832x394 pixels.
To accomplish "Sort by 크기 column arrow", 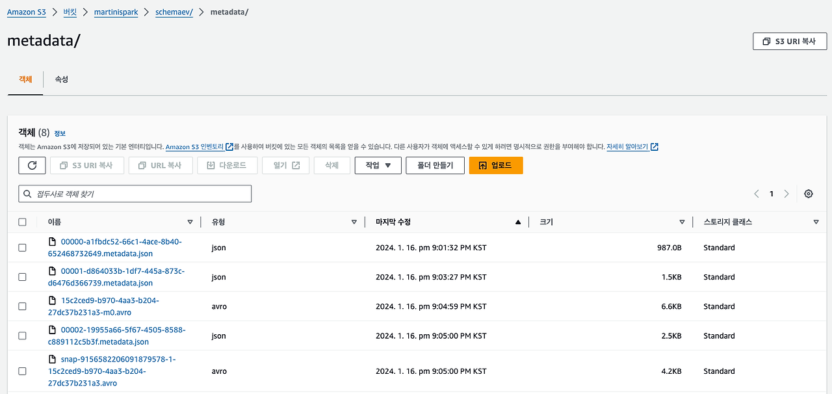I will click(682, 222).
